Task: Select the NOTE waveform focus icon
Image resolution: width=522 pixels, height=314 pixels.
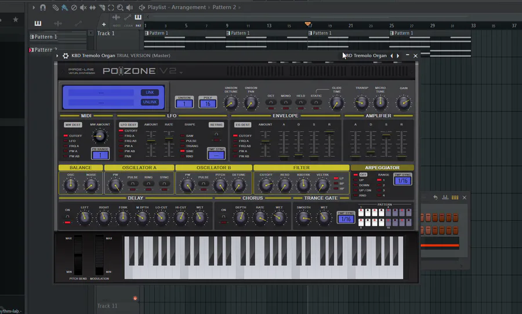Action: point(116,17)
